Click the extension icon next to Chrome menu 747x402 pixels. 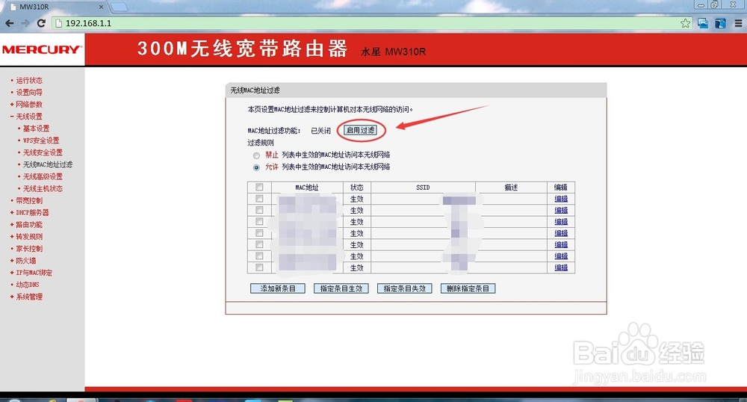720,23
